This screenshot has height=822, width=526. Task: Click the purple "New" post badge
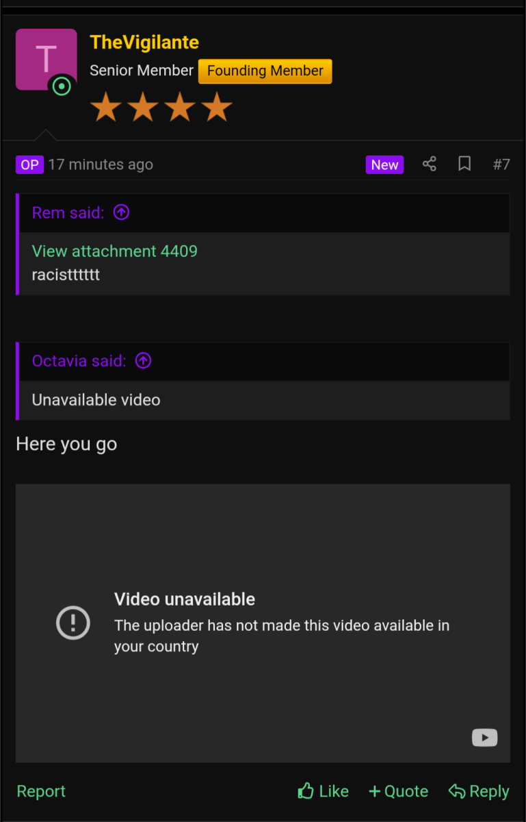[384, 164]
